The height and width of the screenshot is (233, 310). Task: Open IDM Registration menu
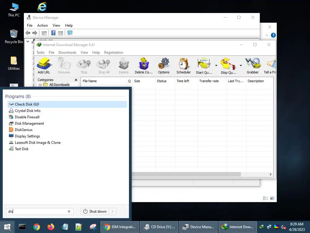click(114, 52)
